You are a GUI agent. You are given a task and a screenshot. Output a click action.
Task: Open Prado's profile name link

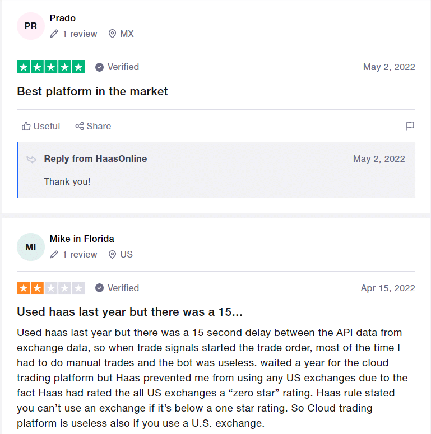point(63,18)
